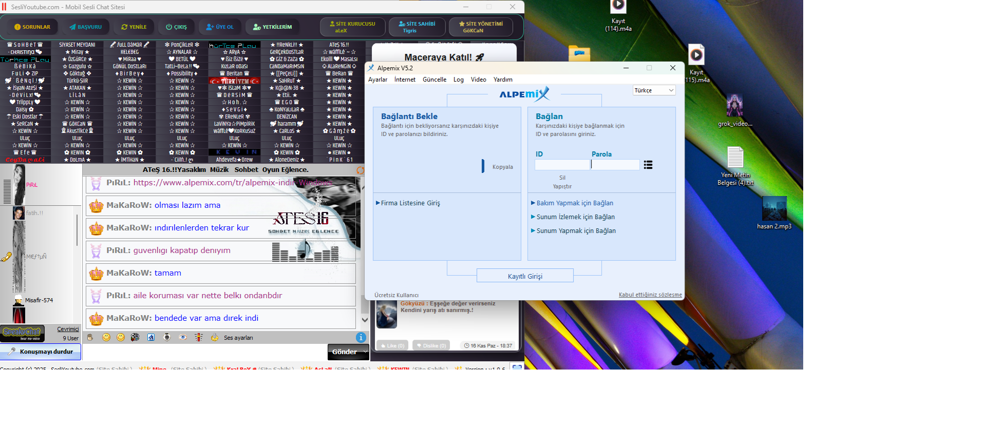Open Ses ayarları sound settings
Viewport: 985px width, 446px height.
pos(238,338)
